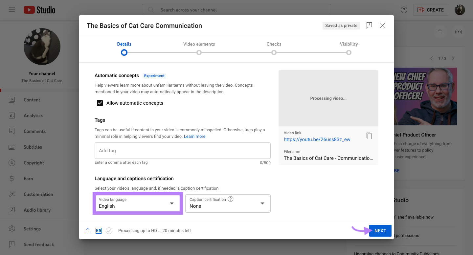The height and width of the screenshot is (255, 473).
Task: Open the Caption certification dropdown
Action: 228,203
